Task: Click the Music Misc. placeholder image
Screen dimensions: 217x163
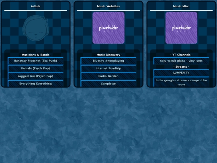Action: [181, 28]
